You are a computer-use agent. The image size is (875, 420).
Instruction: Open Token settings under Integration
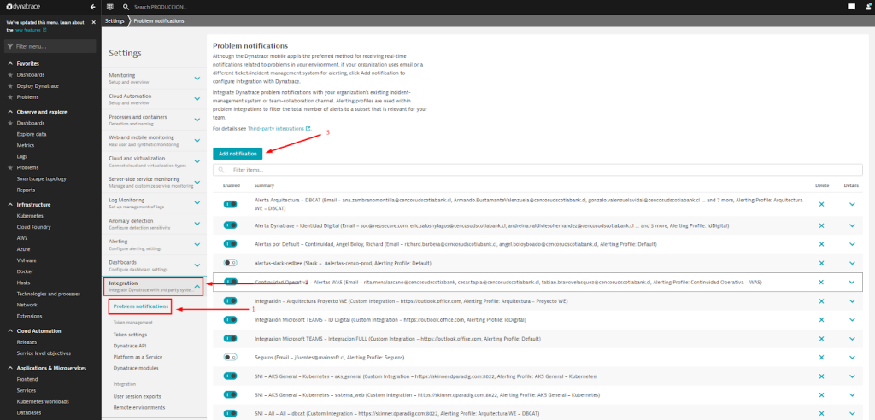(x=130, y=335)
